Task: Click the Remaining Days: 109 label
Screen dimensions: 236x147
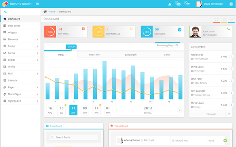Action: pos(168,45)
